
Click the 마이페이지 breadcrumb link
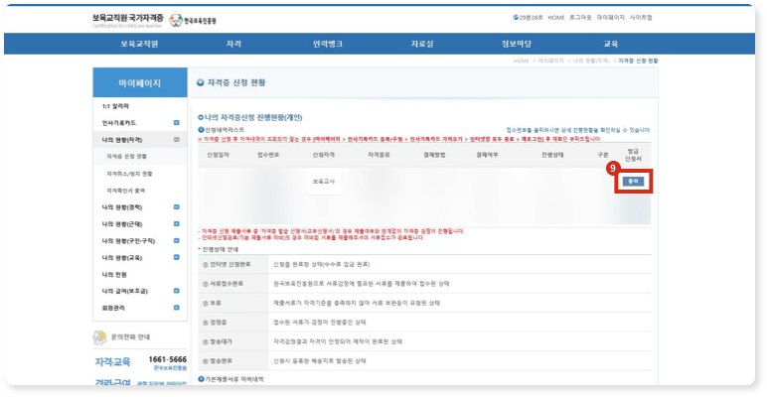click(550, 62)
